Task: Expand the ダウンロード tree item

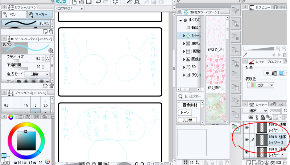Action: pos(184,75)
